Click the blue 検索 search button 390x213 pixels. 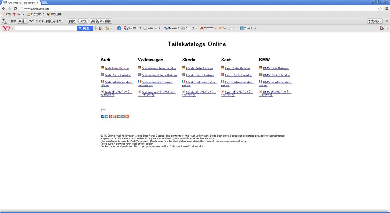(x=85, y=28)
